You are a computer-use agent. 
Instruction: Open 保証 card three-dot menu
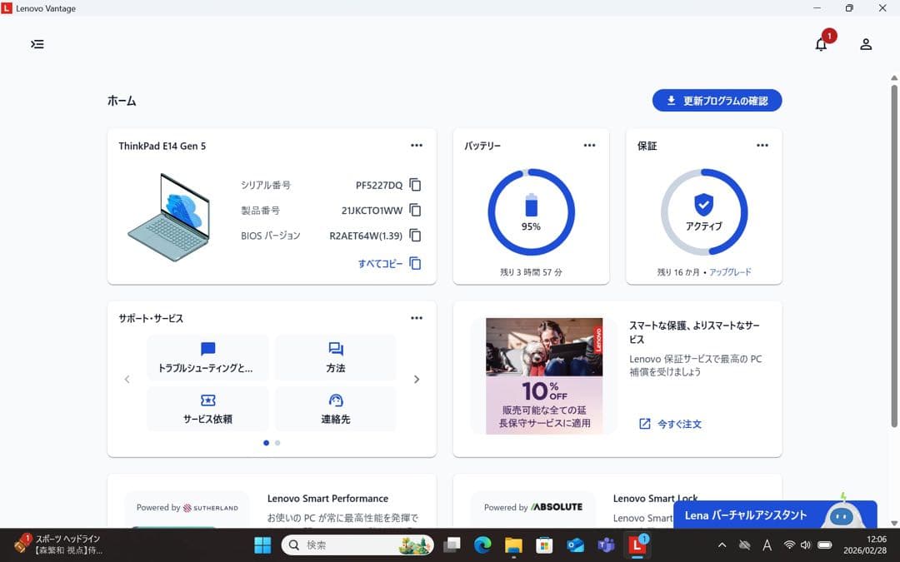tap(762, 146)
